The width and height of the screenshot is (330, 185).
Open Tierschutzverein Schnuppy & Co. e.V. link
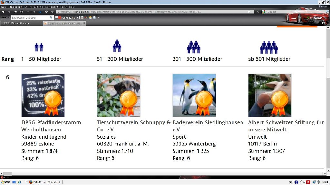(x=134, y=126)
